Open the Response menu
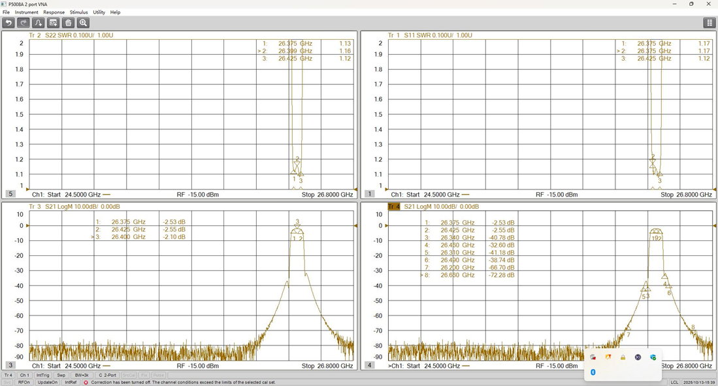The width and height of the screenshot is (718, 386). click(x=54, y=12)
